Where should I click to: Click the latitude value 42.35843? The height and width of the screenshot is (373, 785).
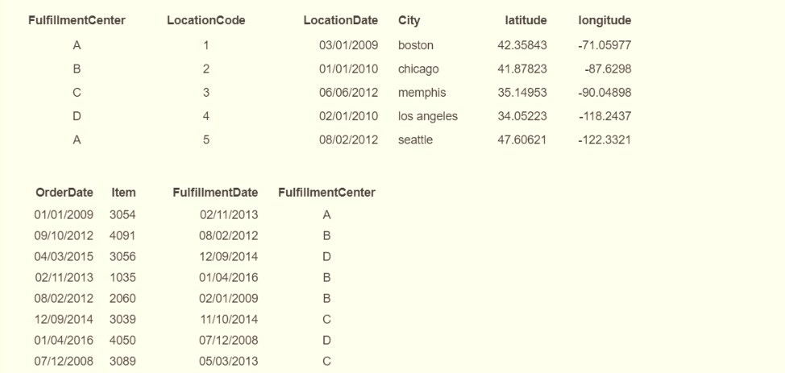click(x=522, y=45)
